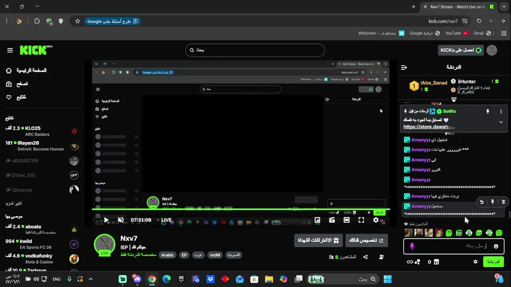Viewport: 511px width, 287px height.
Task: Open the Gmail bookmark
Action: click(482, 33)
